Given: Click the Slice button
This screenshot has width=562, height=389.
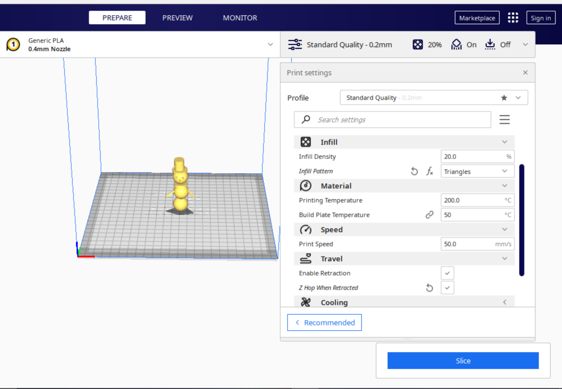Looking at the screenshot, I should [463, 360].
